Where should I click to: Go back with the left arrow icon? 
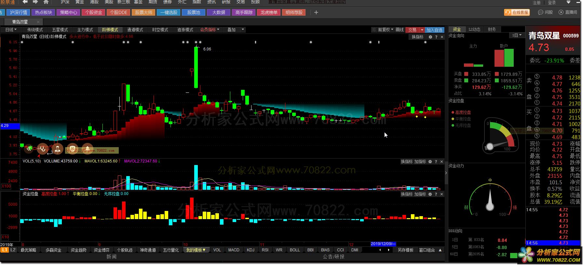(25, 2)
